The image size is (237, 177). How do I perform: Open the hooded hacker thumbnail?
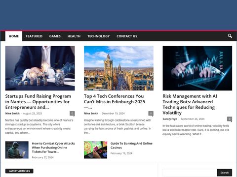[17, 150]
